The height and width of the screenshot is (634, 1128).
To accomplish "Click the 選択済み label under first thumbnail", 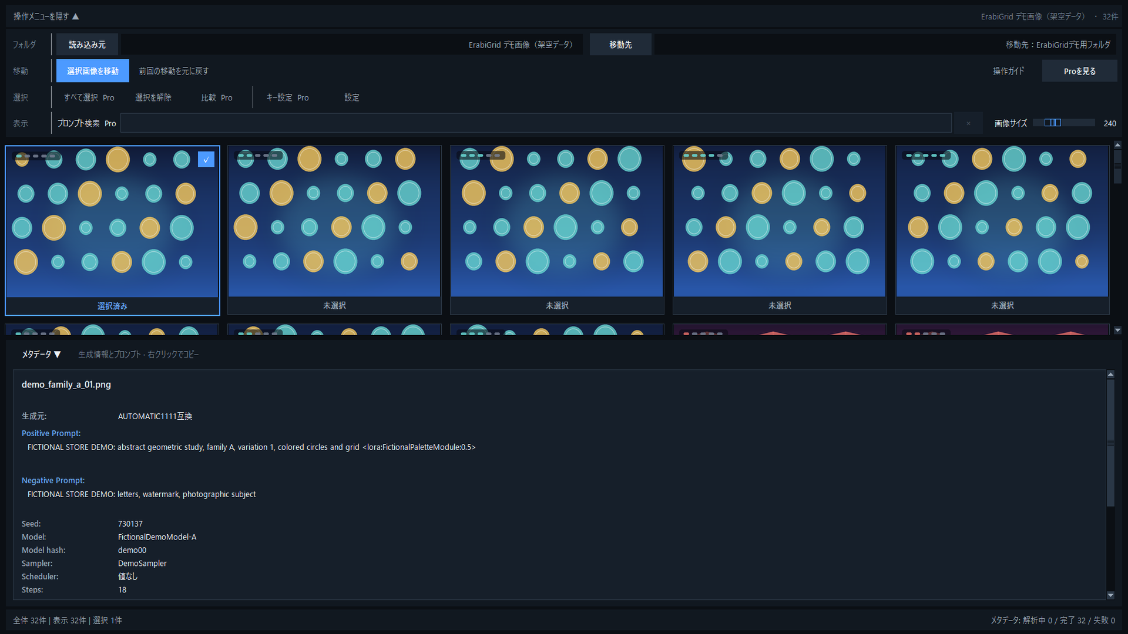I will 112,306.
